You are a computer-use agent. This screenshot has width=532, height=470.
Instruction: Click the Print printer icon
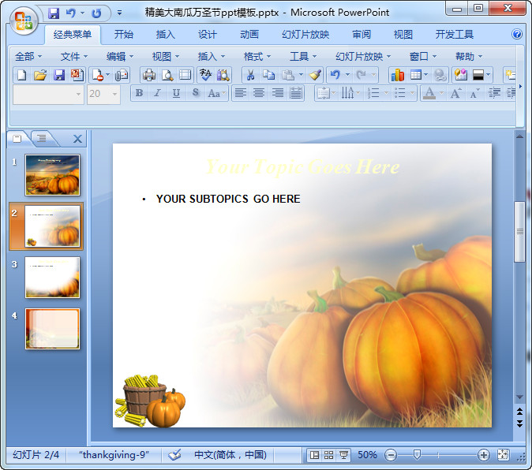(149, 75)
